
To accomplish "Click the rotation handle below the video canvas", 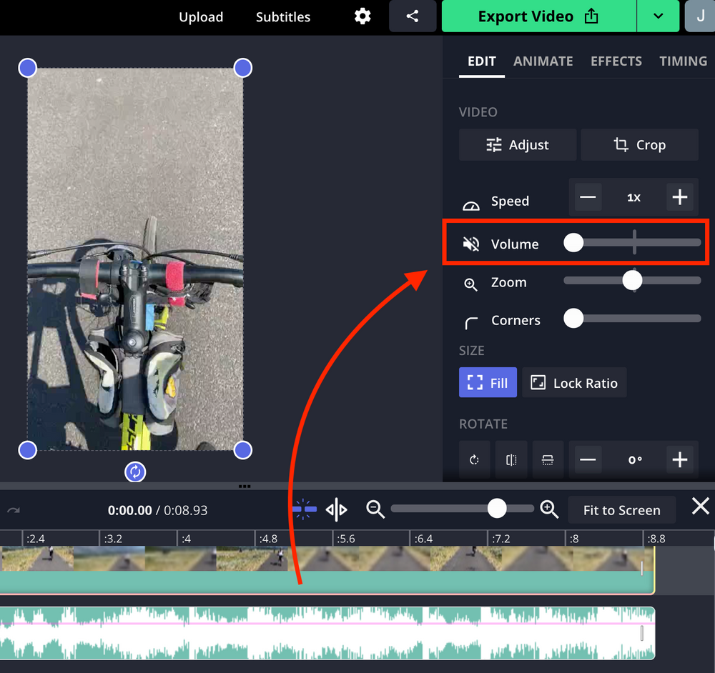I will 135,472.
